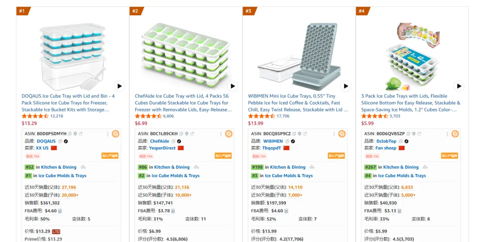Image resolution: width=487 pixels, height=242 pixels.
Task: Play the video for the #4 ranked product
Action: (459, 86)
